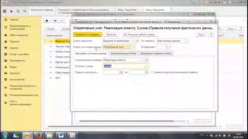Open CRM и маркетинг sidebar section
This screenshot has height=139, width=248.
[19, 35]
